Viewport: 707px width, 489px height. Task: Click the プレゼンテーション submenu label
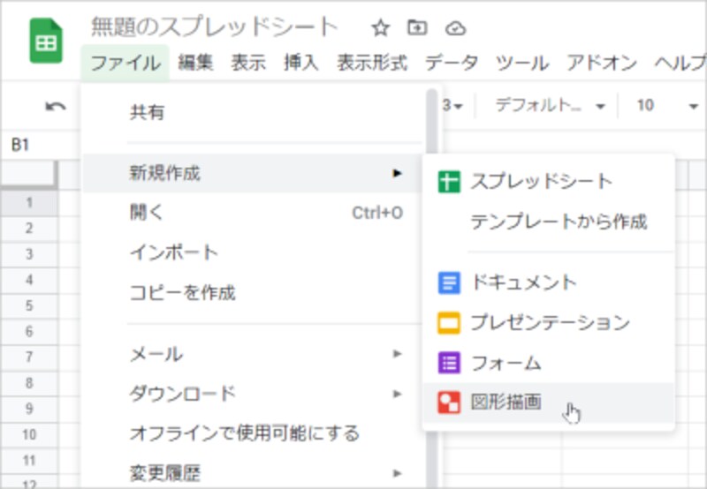[550, 323]
